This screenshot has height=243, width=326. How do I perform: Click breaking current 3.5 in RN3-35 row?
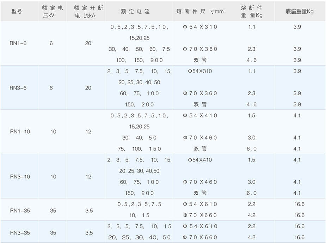coord(89,233)
